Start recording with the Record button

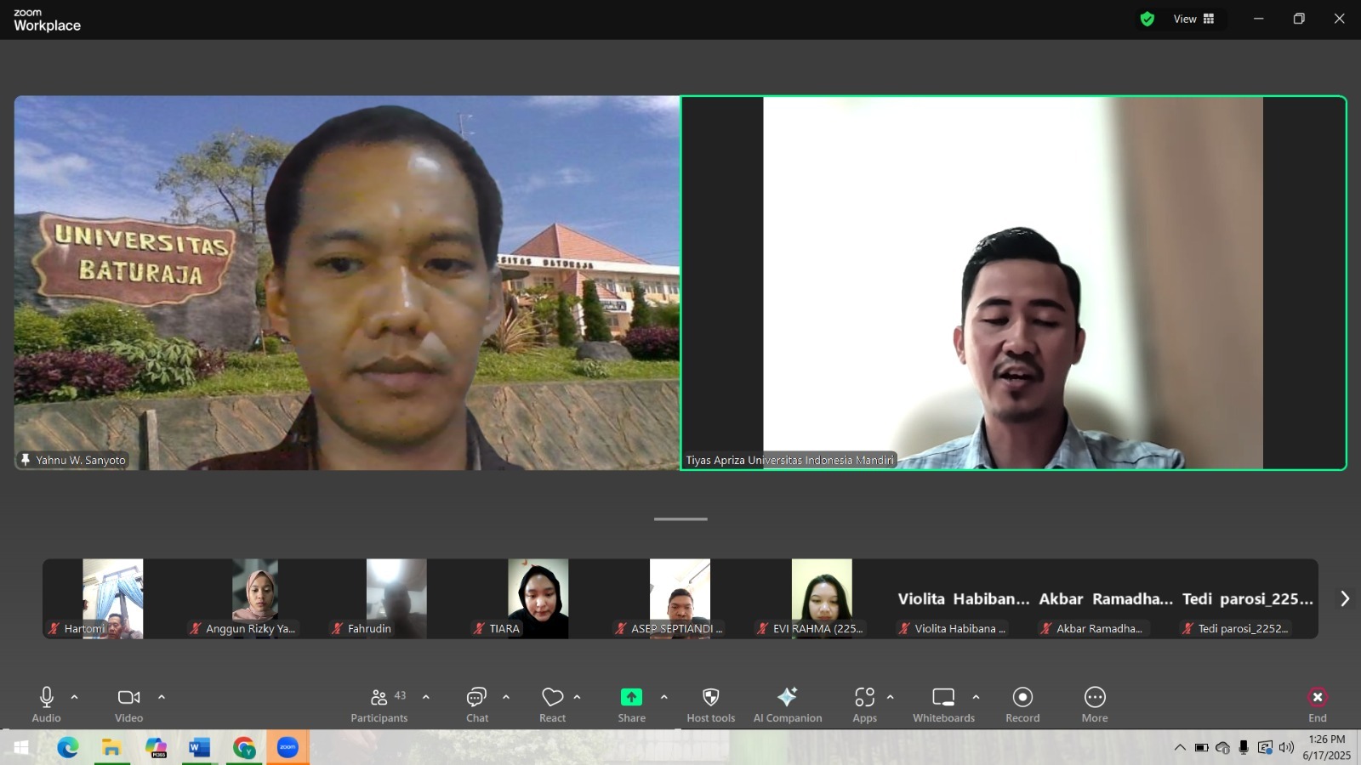(x=1022, y=698)
